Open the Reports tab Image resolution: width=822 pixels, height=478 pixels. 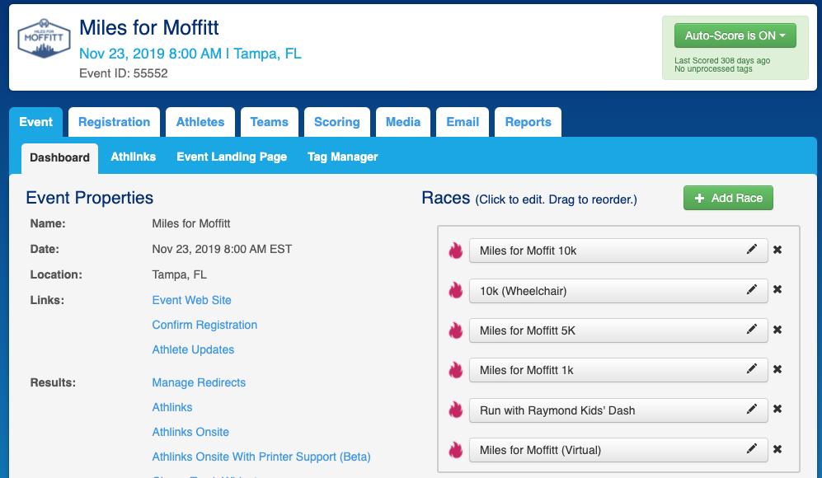[x=528, y=122]
